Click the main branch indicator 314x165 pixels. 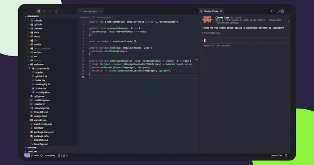35,156
